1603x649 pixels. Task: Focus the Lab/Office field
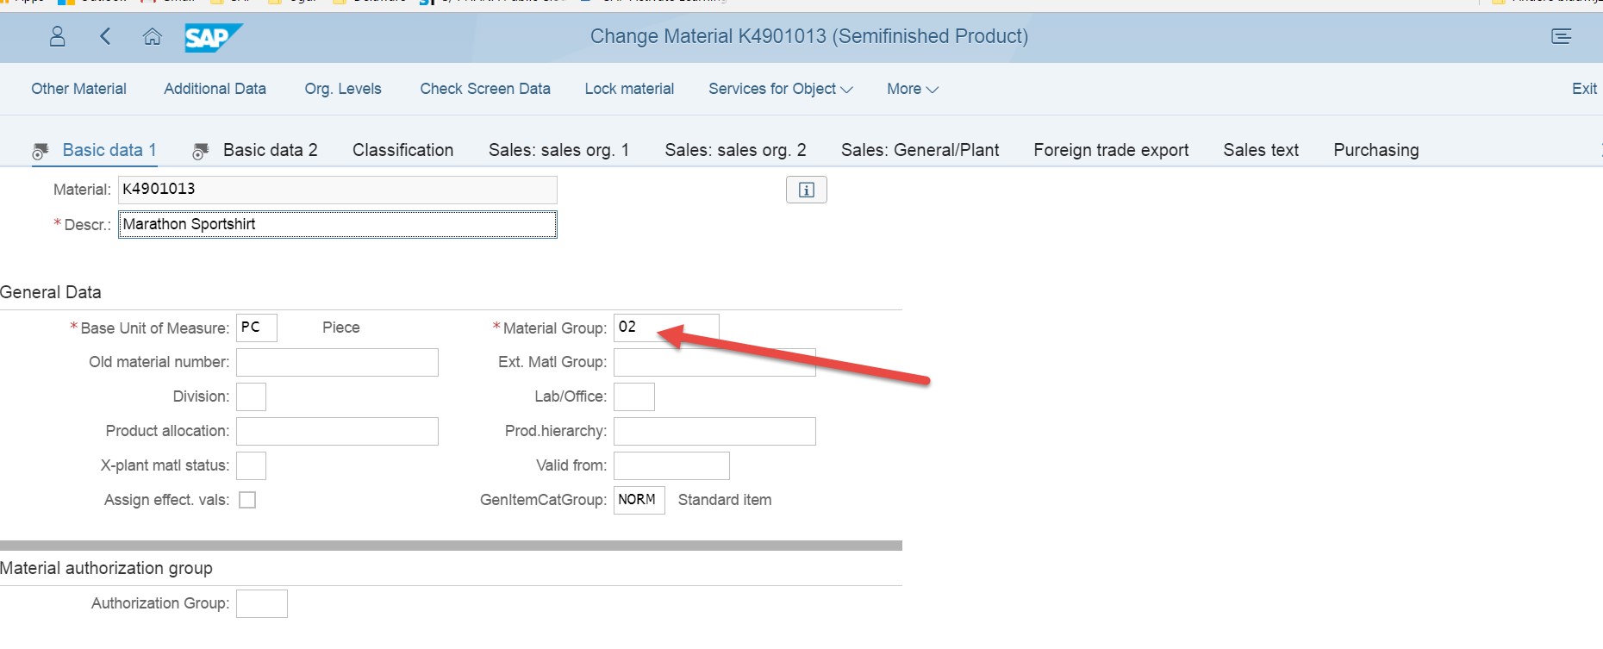[634, 396]
